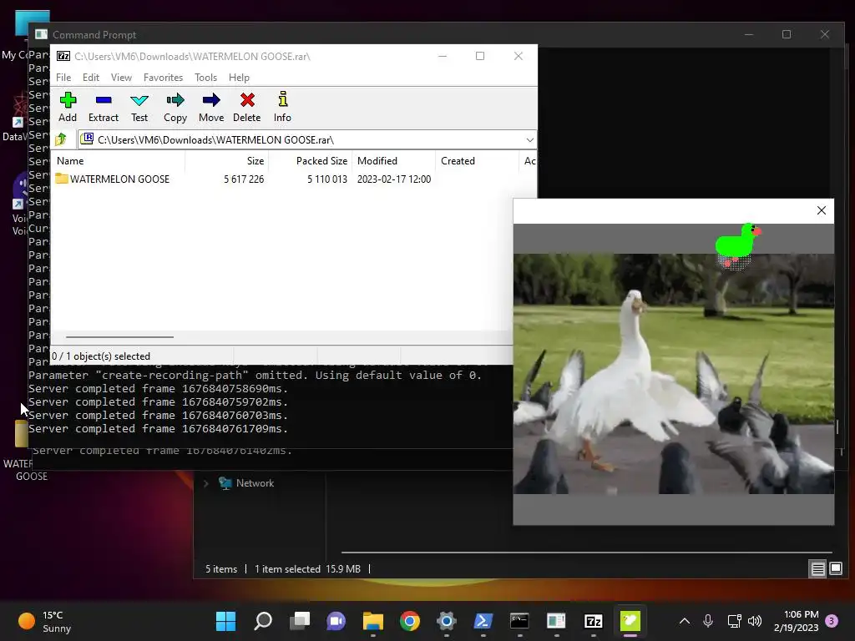Open the File menu
855x641 pixels.
(x=63, y=78)
